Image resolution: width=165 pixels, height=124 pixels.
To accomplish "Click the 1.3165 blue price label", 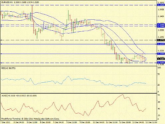I will pyautogui.click(x=161, y=63).
